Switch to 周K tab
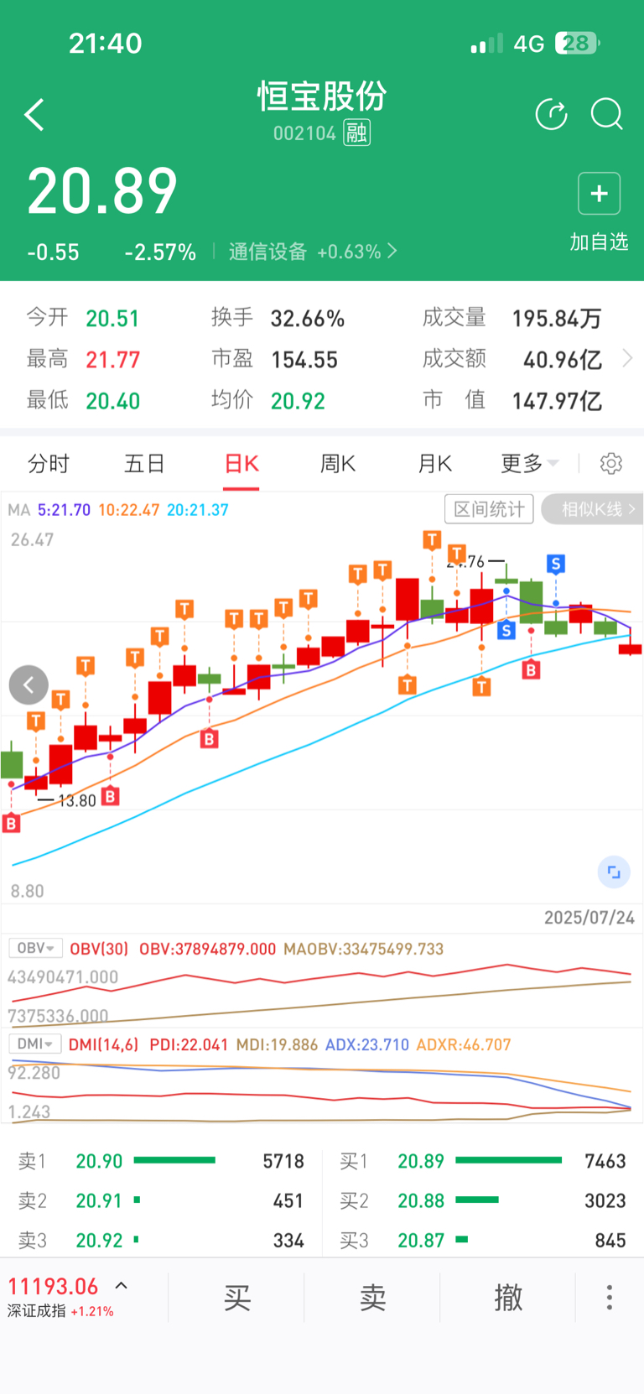The width and height of the screenshot is (644, 1395). point(338,463)
